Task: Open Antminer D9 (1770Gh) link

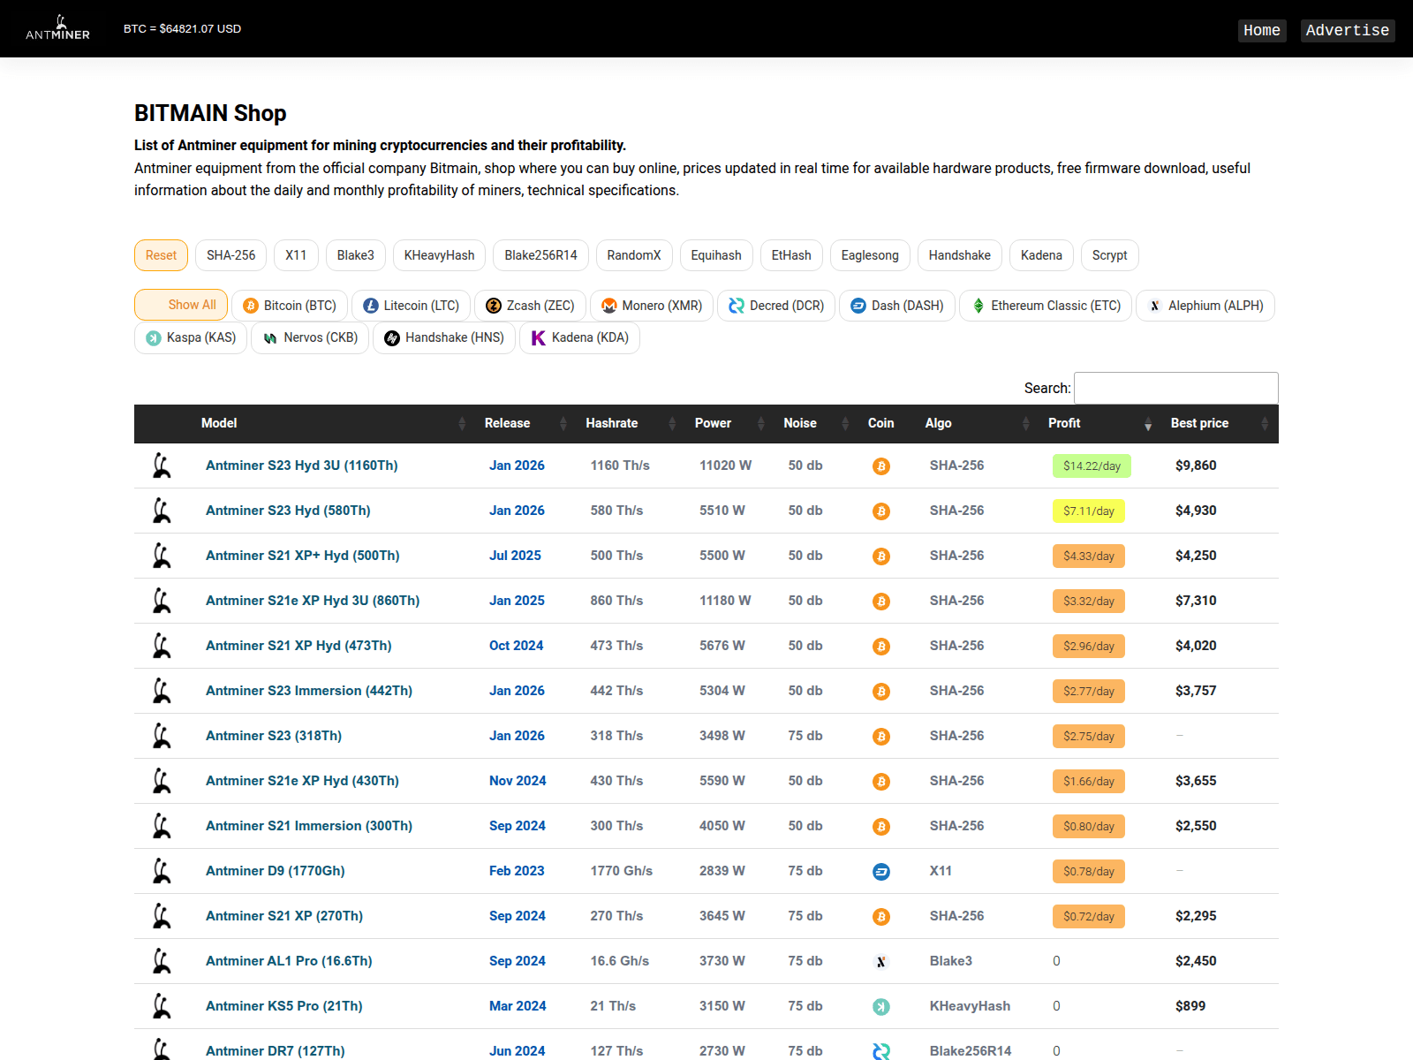Action: tap(276, 871)
